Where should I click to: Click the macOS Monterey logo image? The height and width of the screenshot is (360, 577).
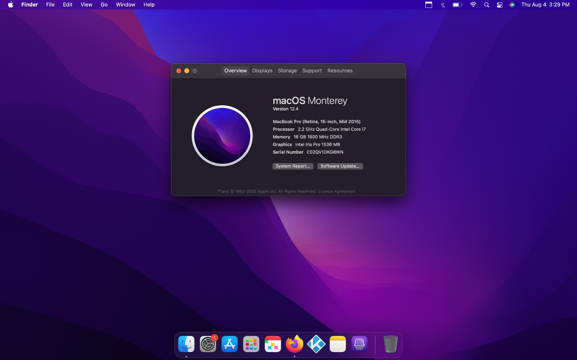(222, 136)
